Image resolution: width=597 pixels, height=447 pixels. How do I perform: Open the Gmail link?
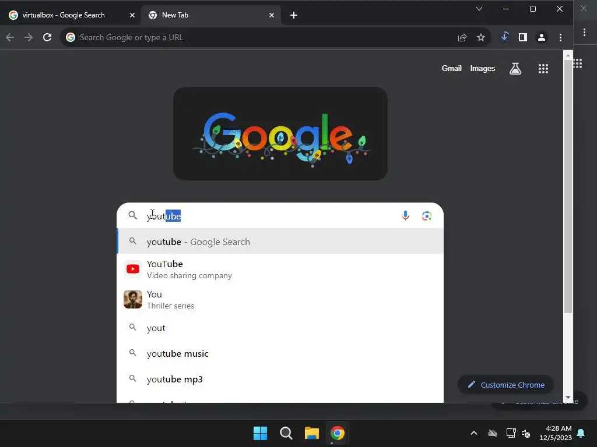[x=452, y=69]
